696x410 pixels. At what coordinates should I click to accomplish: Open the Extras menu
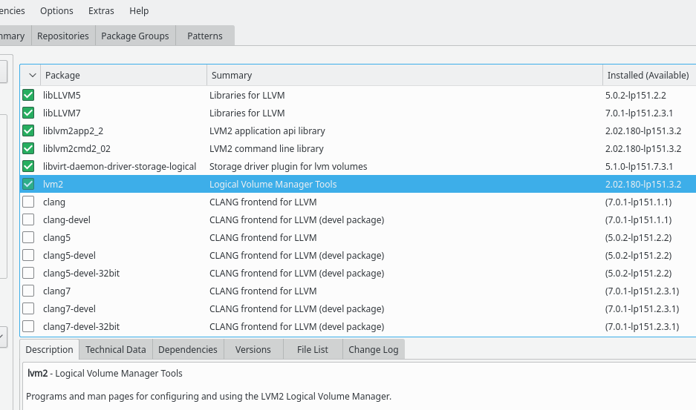(x=101, y=10)
